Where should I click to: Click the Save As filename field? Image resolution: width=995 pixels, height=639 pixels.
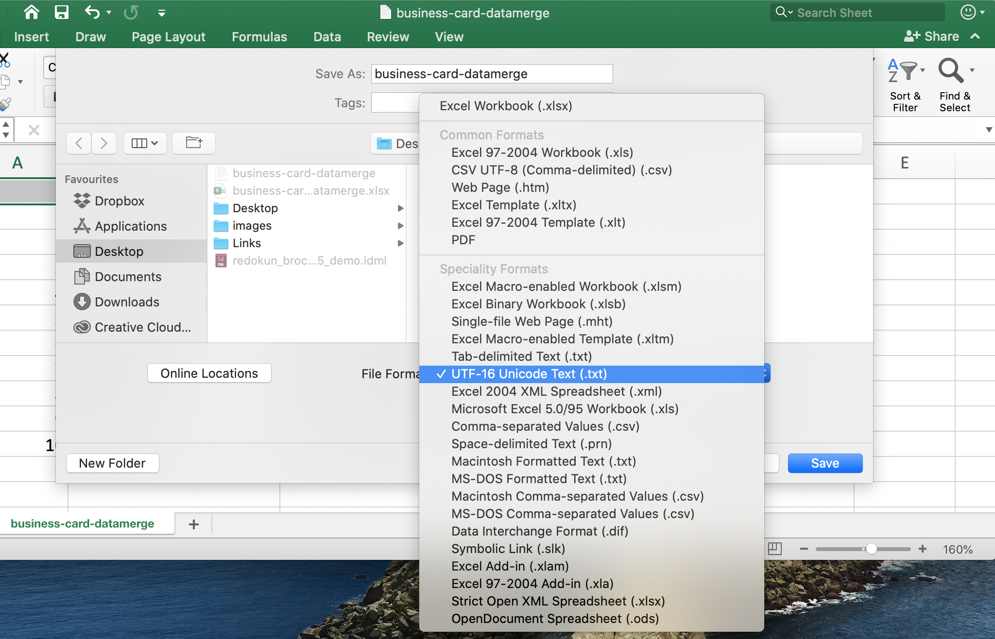492,74
